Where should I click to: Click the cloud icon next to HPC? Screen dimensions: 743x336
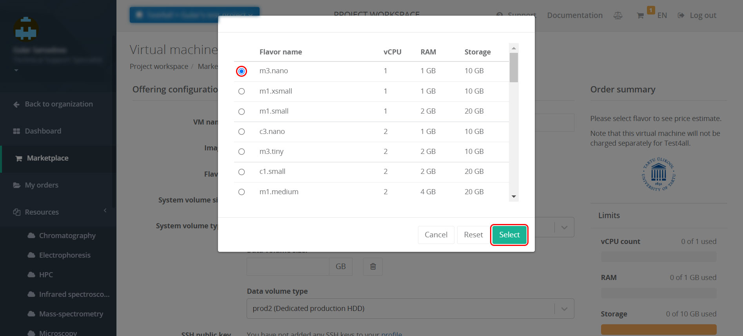coord(31,275)
